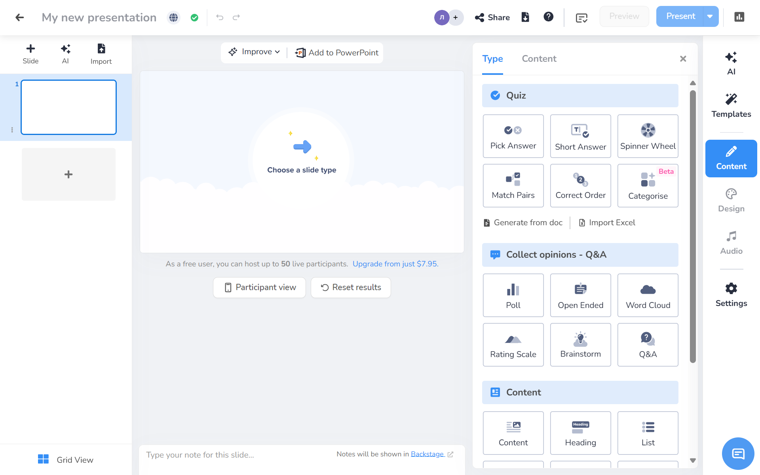Image resolution: width=760 pixels, height=475 pixels.
Task: Open the help question mark
Action: point(548,17)
